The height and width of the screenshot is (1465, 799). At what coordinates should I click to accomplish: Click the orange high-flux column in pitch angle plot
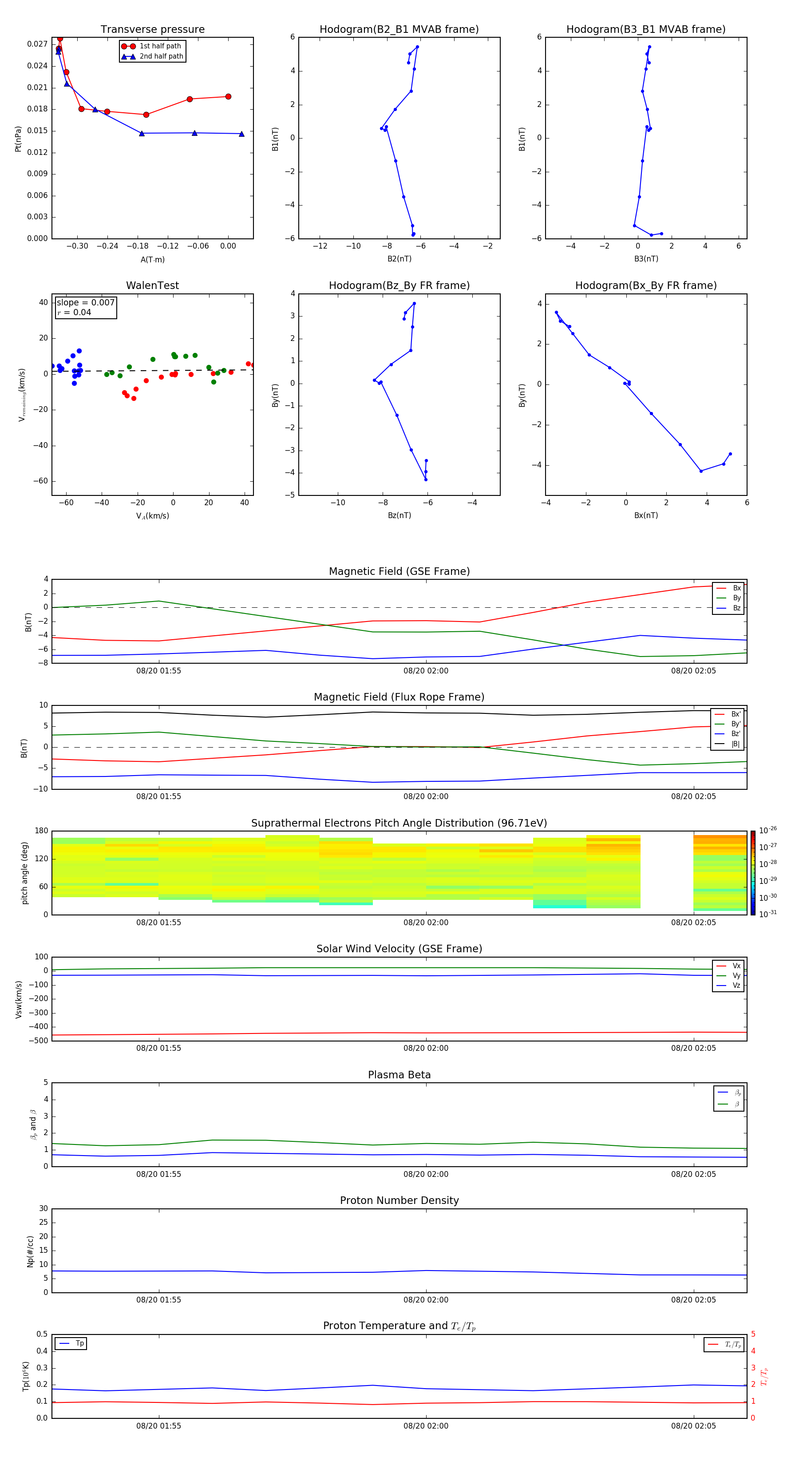720,873
